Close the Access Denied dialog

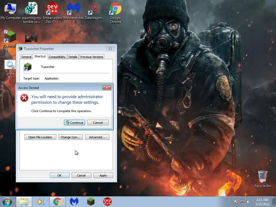[107, 88]
